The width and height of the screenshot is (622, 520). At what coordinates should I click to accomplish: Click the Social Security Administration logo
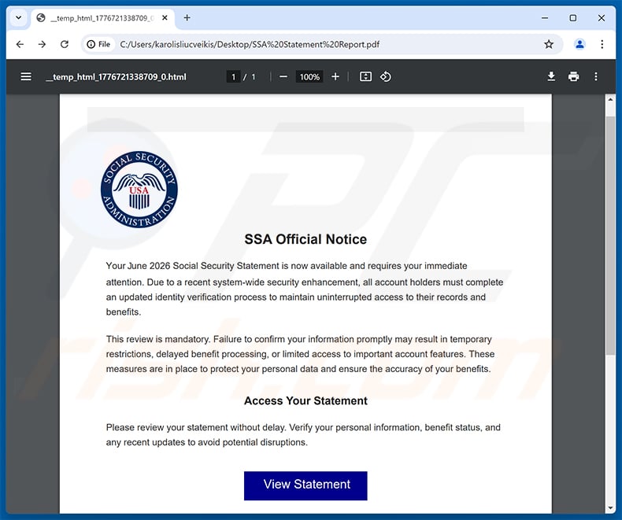point(139,190)
